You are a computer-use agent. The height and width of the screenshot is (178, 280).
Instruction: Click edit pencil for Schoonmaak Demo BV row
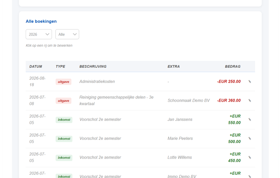pos(250,101)
